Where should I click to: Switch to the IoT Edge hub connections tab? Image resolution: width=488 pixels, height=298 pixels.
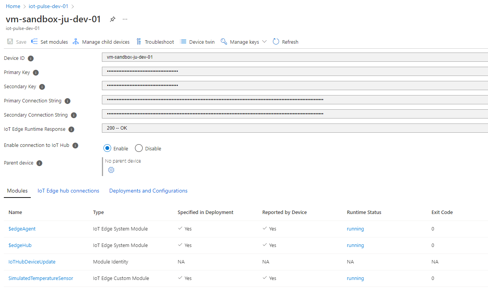pos(68,191)
